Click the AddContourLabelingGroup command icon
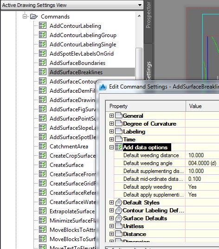This screenshot has width=219, height=249. click(43, 35)
